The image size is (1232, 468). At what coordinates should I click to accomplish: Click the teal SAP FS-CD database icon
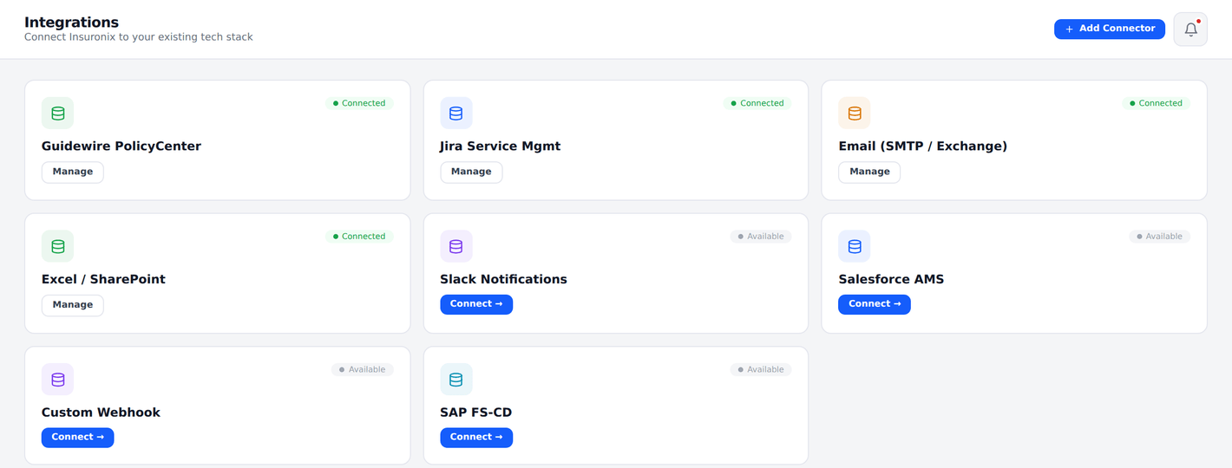(x=455, y=380)
